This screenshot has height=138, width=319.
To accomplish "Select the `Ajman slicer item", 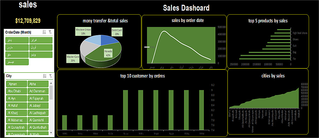I will [x=17, y=84].
